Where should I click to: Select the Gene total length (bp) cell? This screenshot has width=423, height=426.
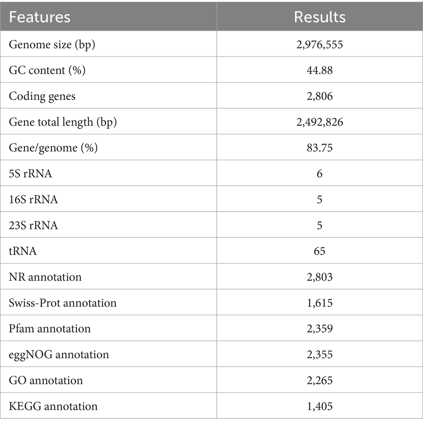(63, 122)
